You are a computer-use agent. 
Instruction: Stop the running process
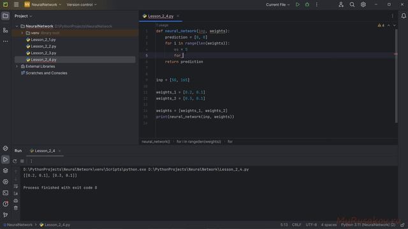[x=22, y=161]
